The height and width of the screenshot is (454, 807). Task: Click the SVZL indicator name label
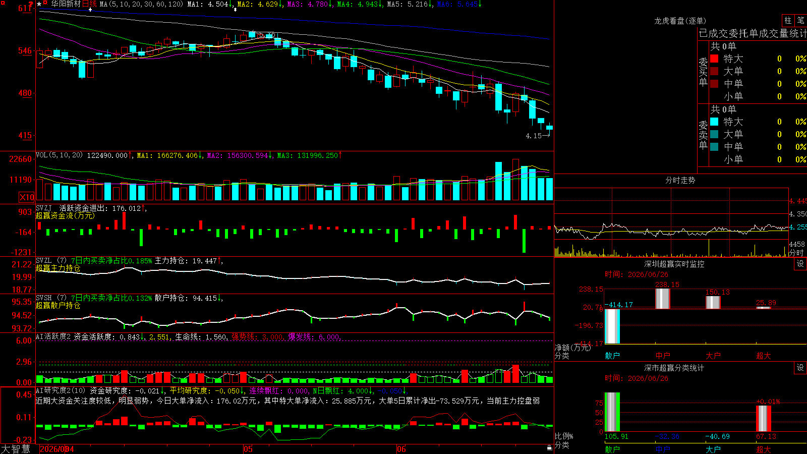point(43,260)
